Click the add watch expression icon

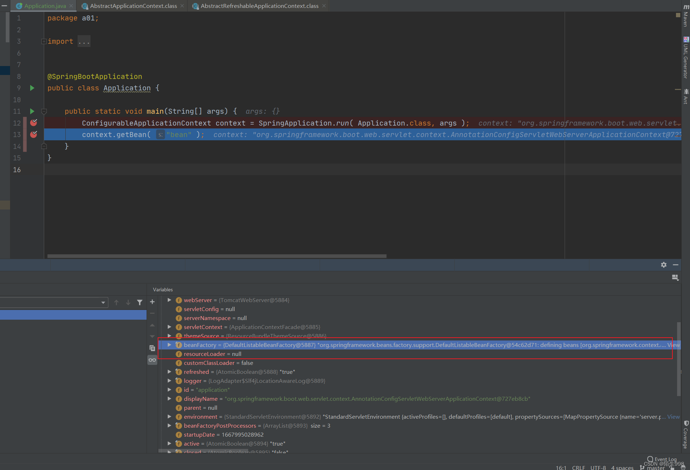(x=152, y=302)
